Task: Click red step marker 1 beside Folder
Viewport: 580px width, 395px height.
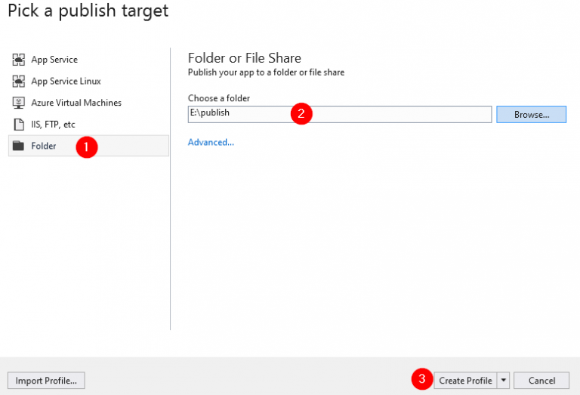Action: pos(87,147)
